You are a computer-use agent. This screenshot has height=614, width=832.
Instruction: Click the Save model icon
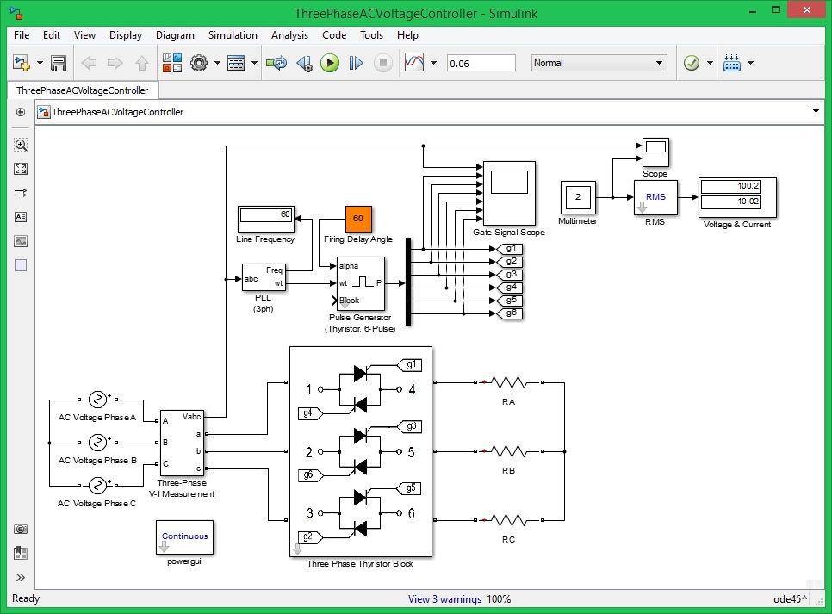(x=59, y=63)
